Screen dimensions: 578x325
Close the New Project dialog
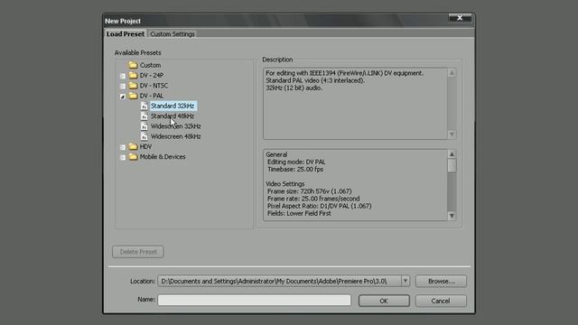point(460,18)
